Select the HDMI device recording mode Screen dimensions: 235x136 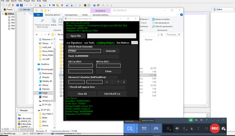click(x=144, y=128)
